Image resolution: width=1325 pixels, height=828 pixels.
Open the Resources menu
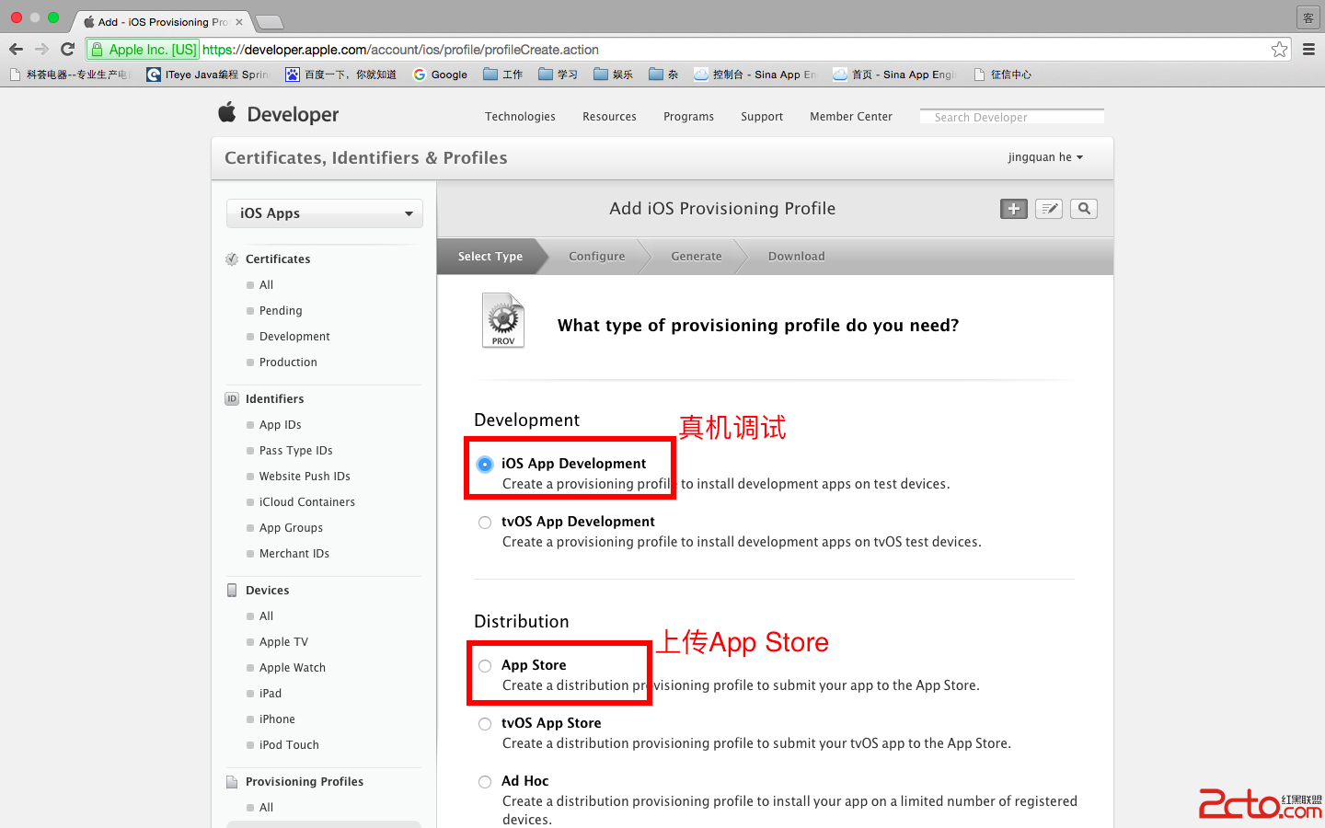[609, 117]
